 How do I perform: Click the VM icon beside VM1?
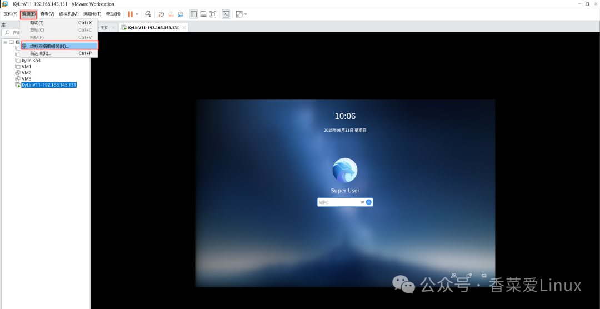tap(18, 67)
